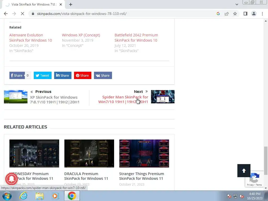Viewport: 268px width, 201px height.
Task: Click the scrollbar down arrow
Action: (x=266, y=188)
